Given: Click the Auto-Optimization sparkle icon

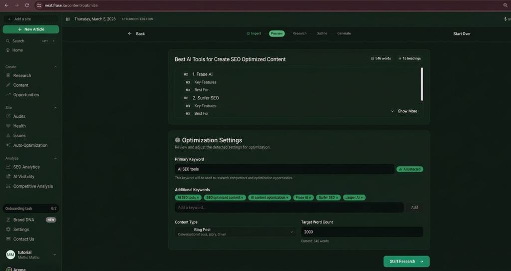Looking at the screenshot, I should click(x=8, y=145).
